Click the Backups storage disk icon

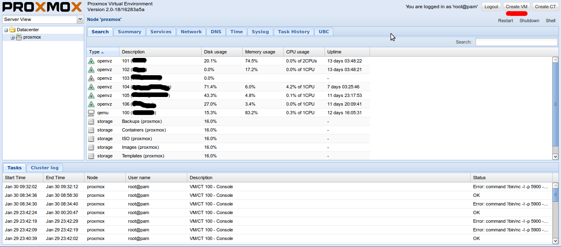coord(91,122)
